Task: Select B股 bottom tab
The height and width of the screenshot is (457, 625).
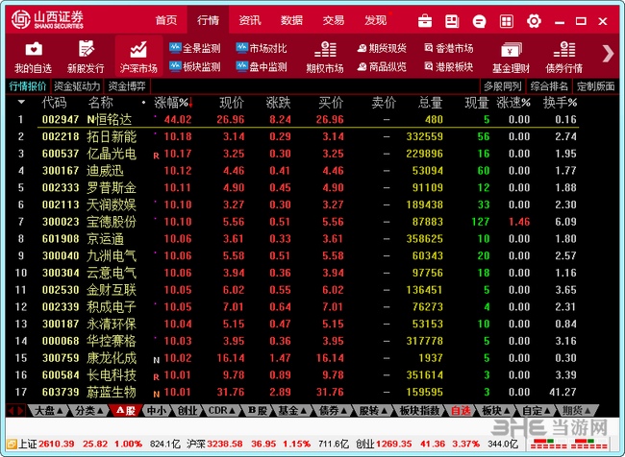Action: click(258, 410)
